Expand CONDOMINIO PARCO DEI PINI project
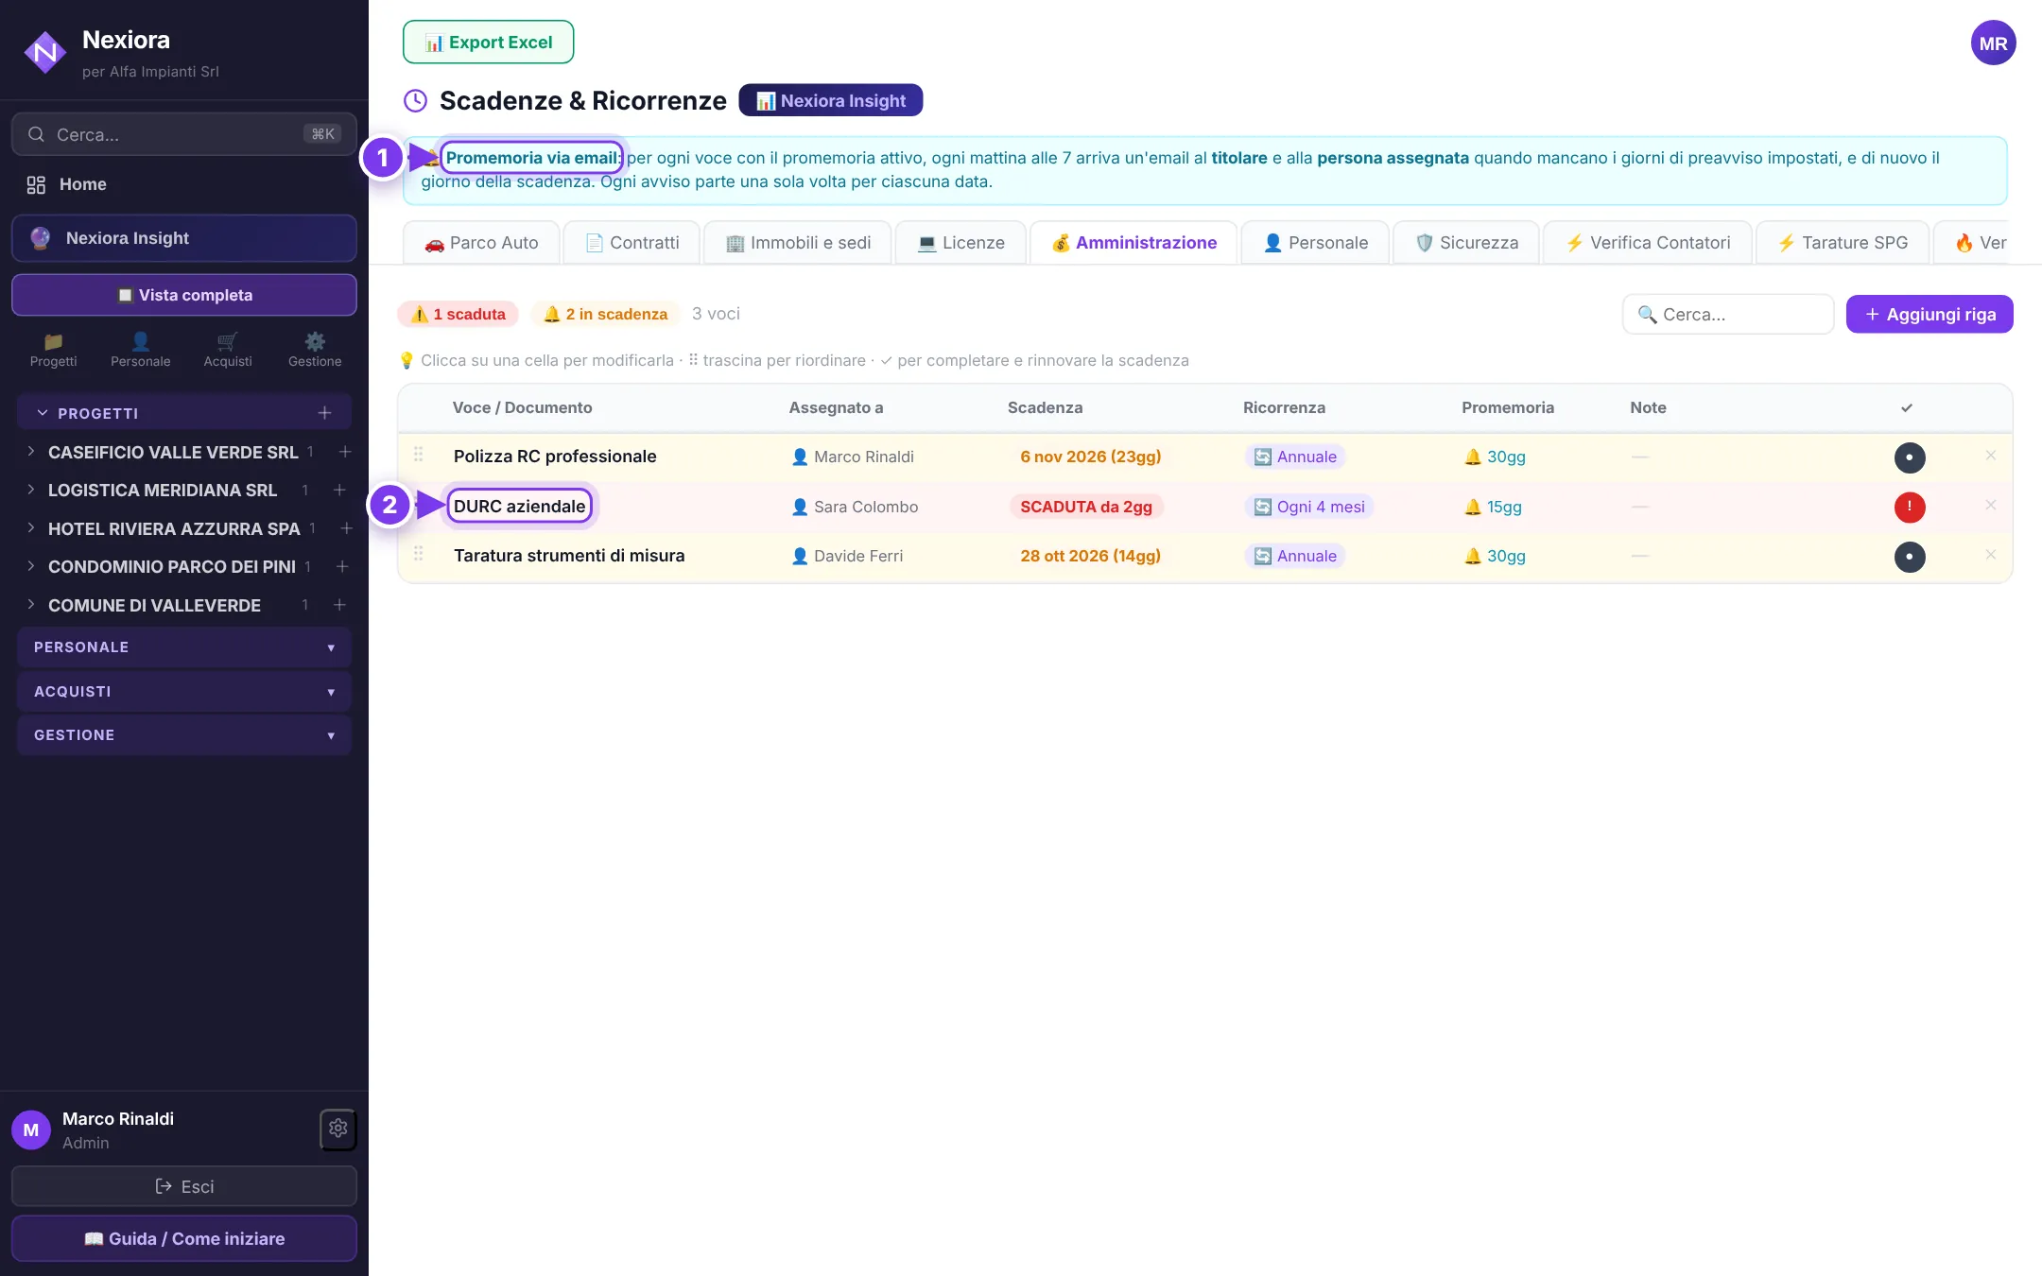 (31, 566)
